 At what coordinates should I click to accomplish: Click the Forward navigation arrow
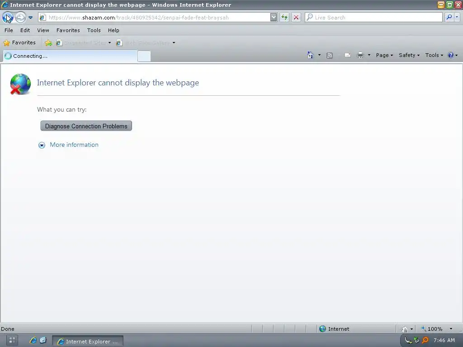(x=20, y=18)
